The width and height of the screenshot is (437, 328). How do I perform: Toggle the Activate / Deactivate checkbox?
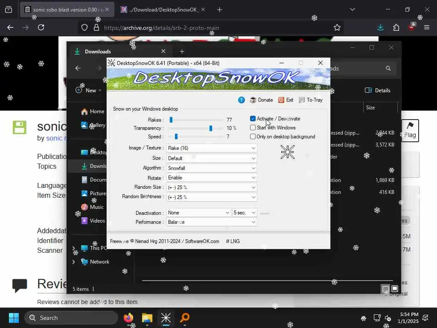click(253, 119)
